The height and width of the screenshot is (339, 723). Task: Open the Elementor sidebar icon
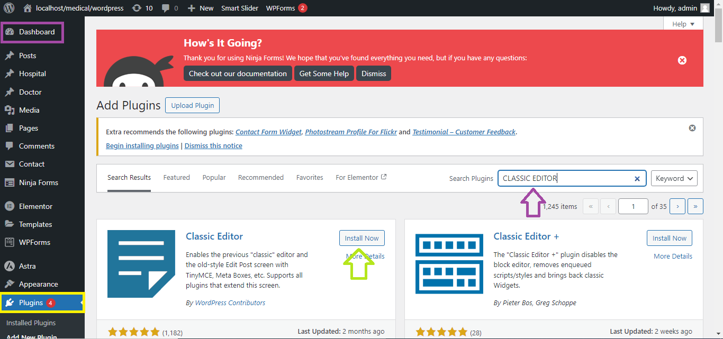9,206
